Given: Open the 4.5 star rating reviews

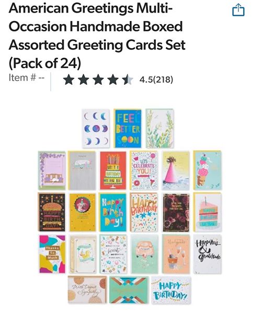Looking at the screenshot, I should tap(98, 80).
